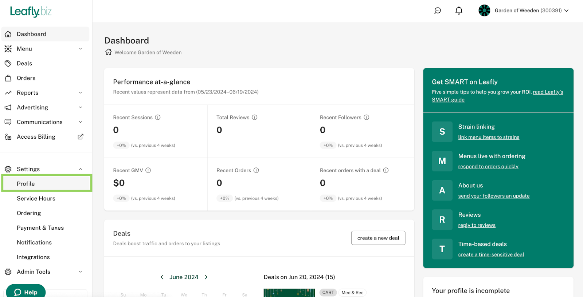This screenshot has height=297, width=583.
Task: Collapse the Settings section chevron
Action: [81, 169]
